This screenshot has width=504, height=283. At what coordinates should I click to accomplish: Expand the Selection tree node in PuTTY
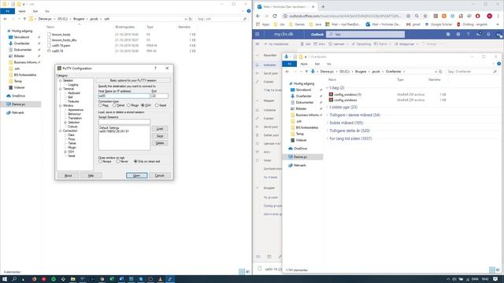[x=65, y=123]
